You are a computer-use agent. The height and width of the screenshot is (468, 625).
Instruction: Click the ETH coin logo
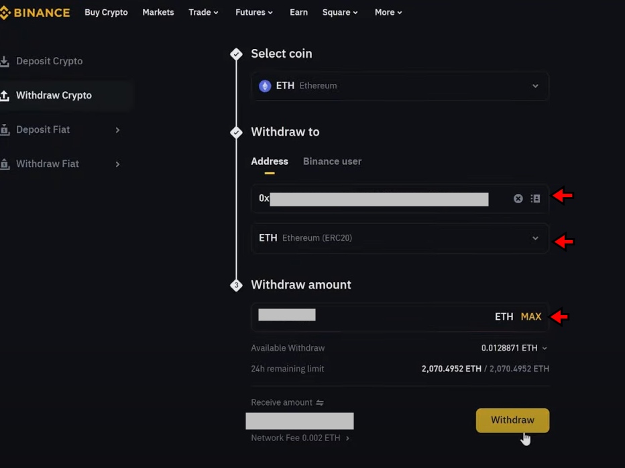click(x=264, y=86)
